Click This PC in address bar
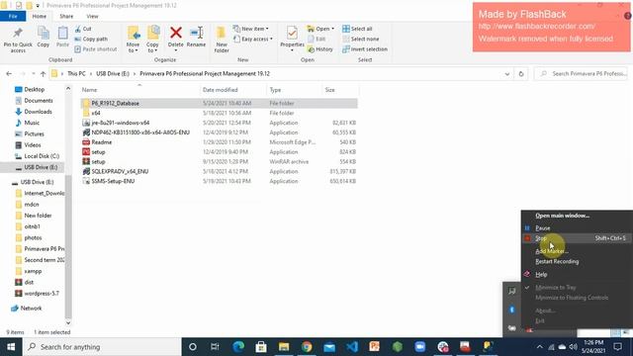This screenshot has width=633, height=356. 76,74
